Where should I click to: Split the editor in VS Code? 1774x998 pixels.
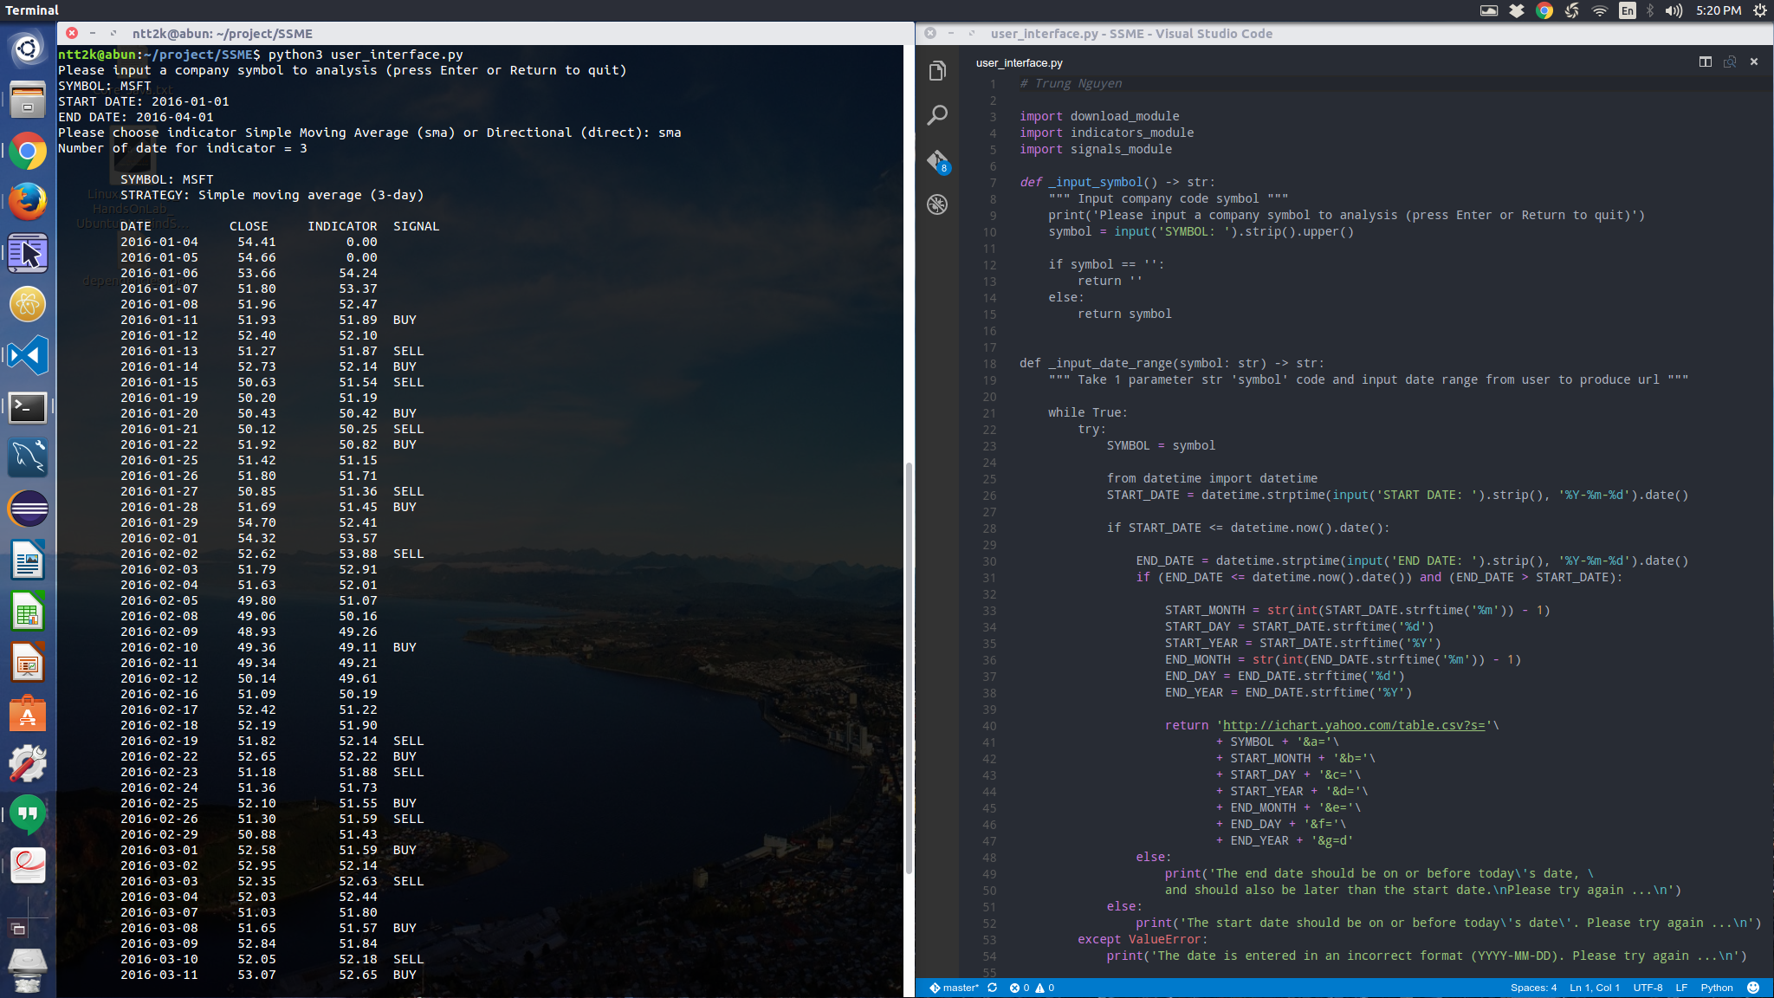tap(1705, 62)
